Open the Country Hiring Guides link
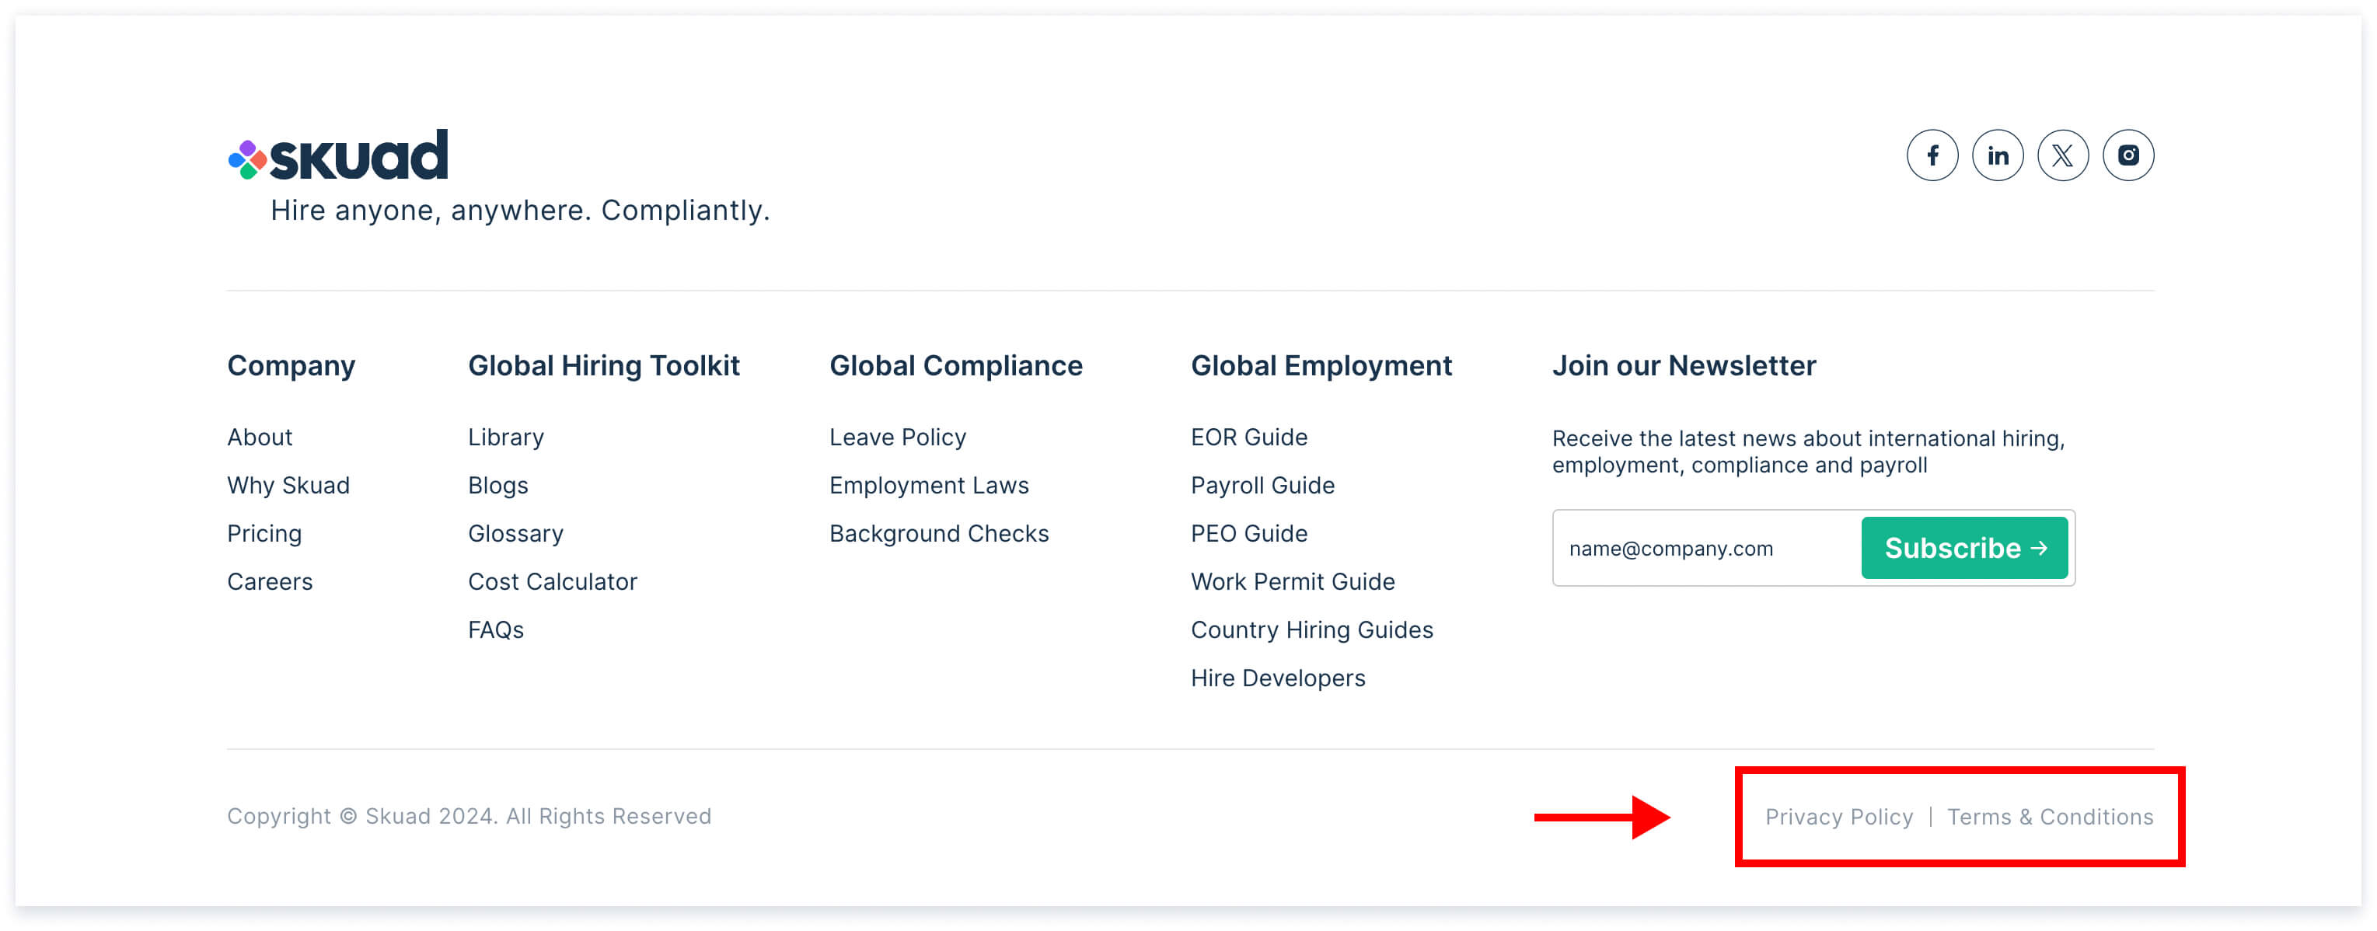The width and height of the screenshot is (2377, 931). pyautogui.click(x=1311, y=629)
